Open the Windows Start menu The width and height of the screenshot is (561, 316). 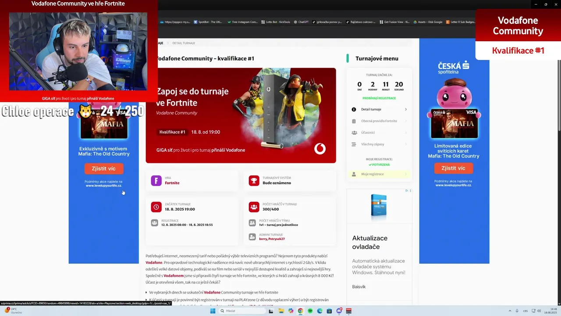coord(213,311)
